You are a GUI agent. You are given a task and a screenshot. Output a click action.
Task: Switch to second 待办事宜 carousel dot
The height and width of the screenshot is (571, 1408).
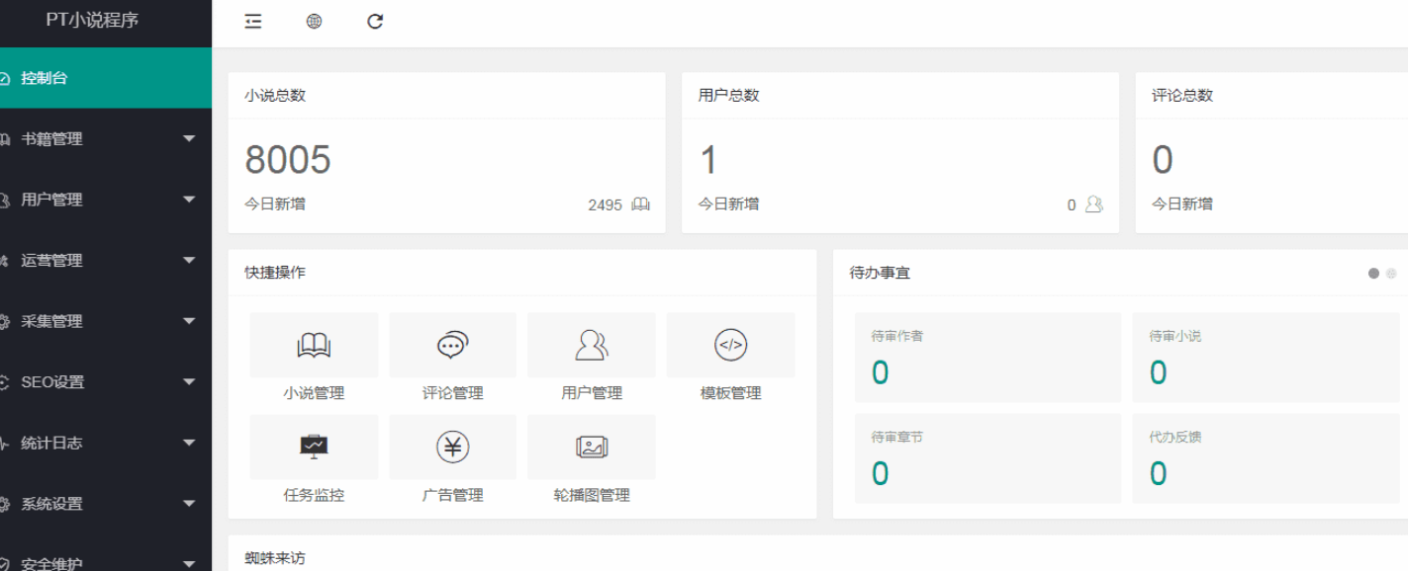click(x=1391, y=274)
